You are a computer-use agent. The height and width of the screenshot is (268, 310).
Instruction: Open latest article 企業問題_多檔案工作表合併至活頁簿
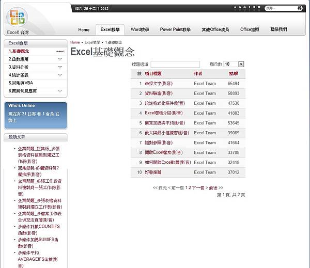pos(40,217)
